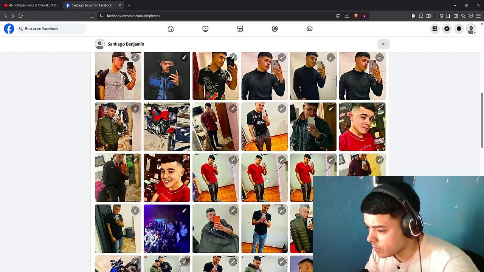Close the Santiago Benjamín Facebook tab
This screenshot has width=484, height=272.
119,5
